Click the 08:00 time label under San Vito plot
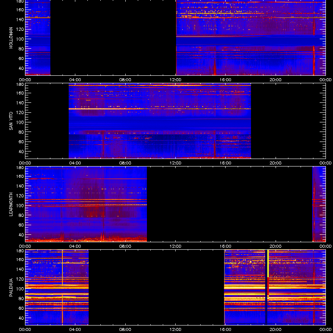This screenshot has height=333, width=333. coord(125,163)
